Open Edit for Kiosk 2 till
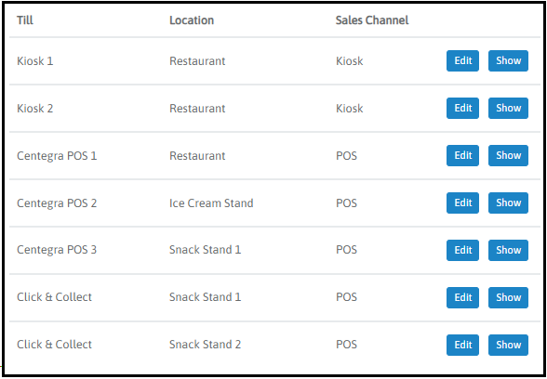Viewport: 547px width, 379px height. [x=462, y=109]
